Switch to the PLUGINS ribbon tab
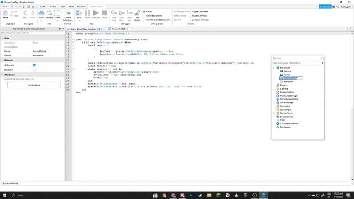 [x=81, y=6]
